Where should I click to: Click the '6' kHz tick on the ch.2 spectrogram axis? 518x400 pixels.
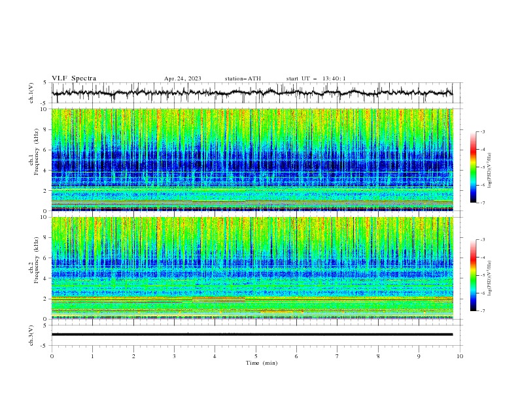(x=46, y=258)
